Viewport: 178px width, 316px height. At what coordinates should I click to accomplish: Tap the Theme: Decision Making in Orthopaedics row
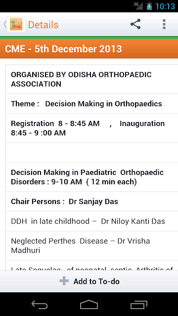(x=92, y=104)
